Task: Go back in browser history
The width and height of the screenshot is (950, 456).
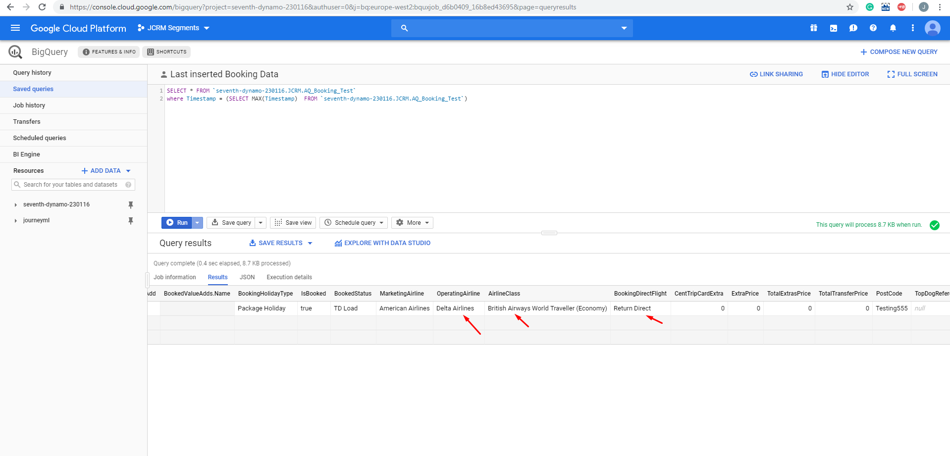Action: (10, 7)
